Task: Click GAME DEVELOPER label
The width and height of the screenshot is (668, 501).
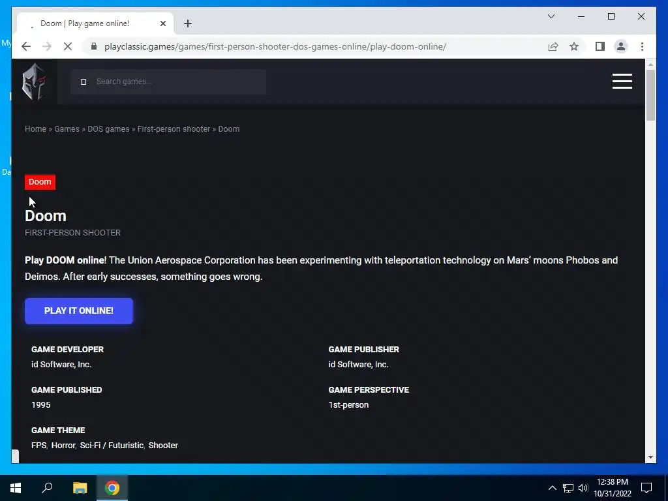Action: tap(67, 350)
